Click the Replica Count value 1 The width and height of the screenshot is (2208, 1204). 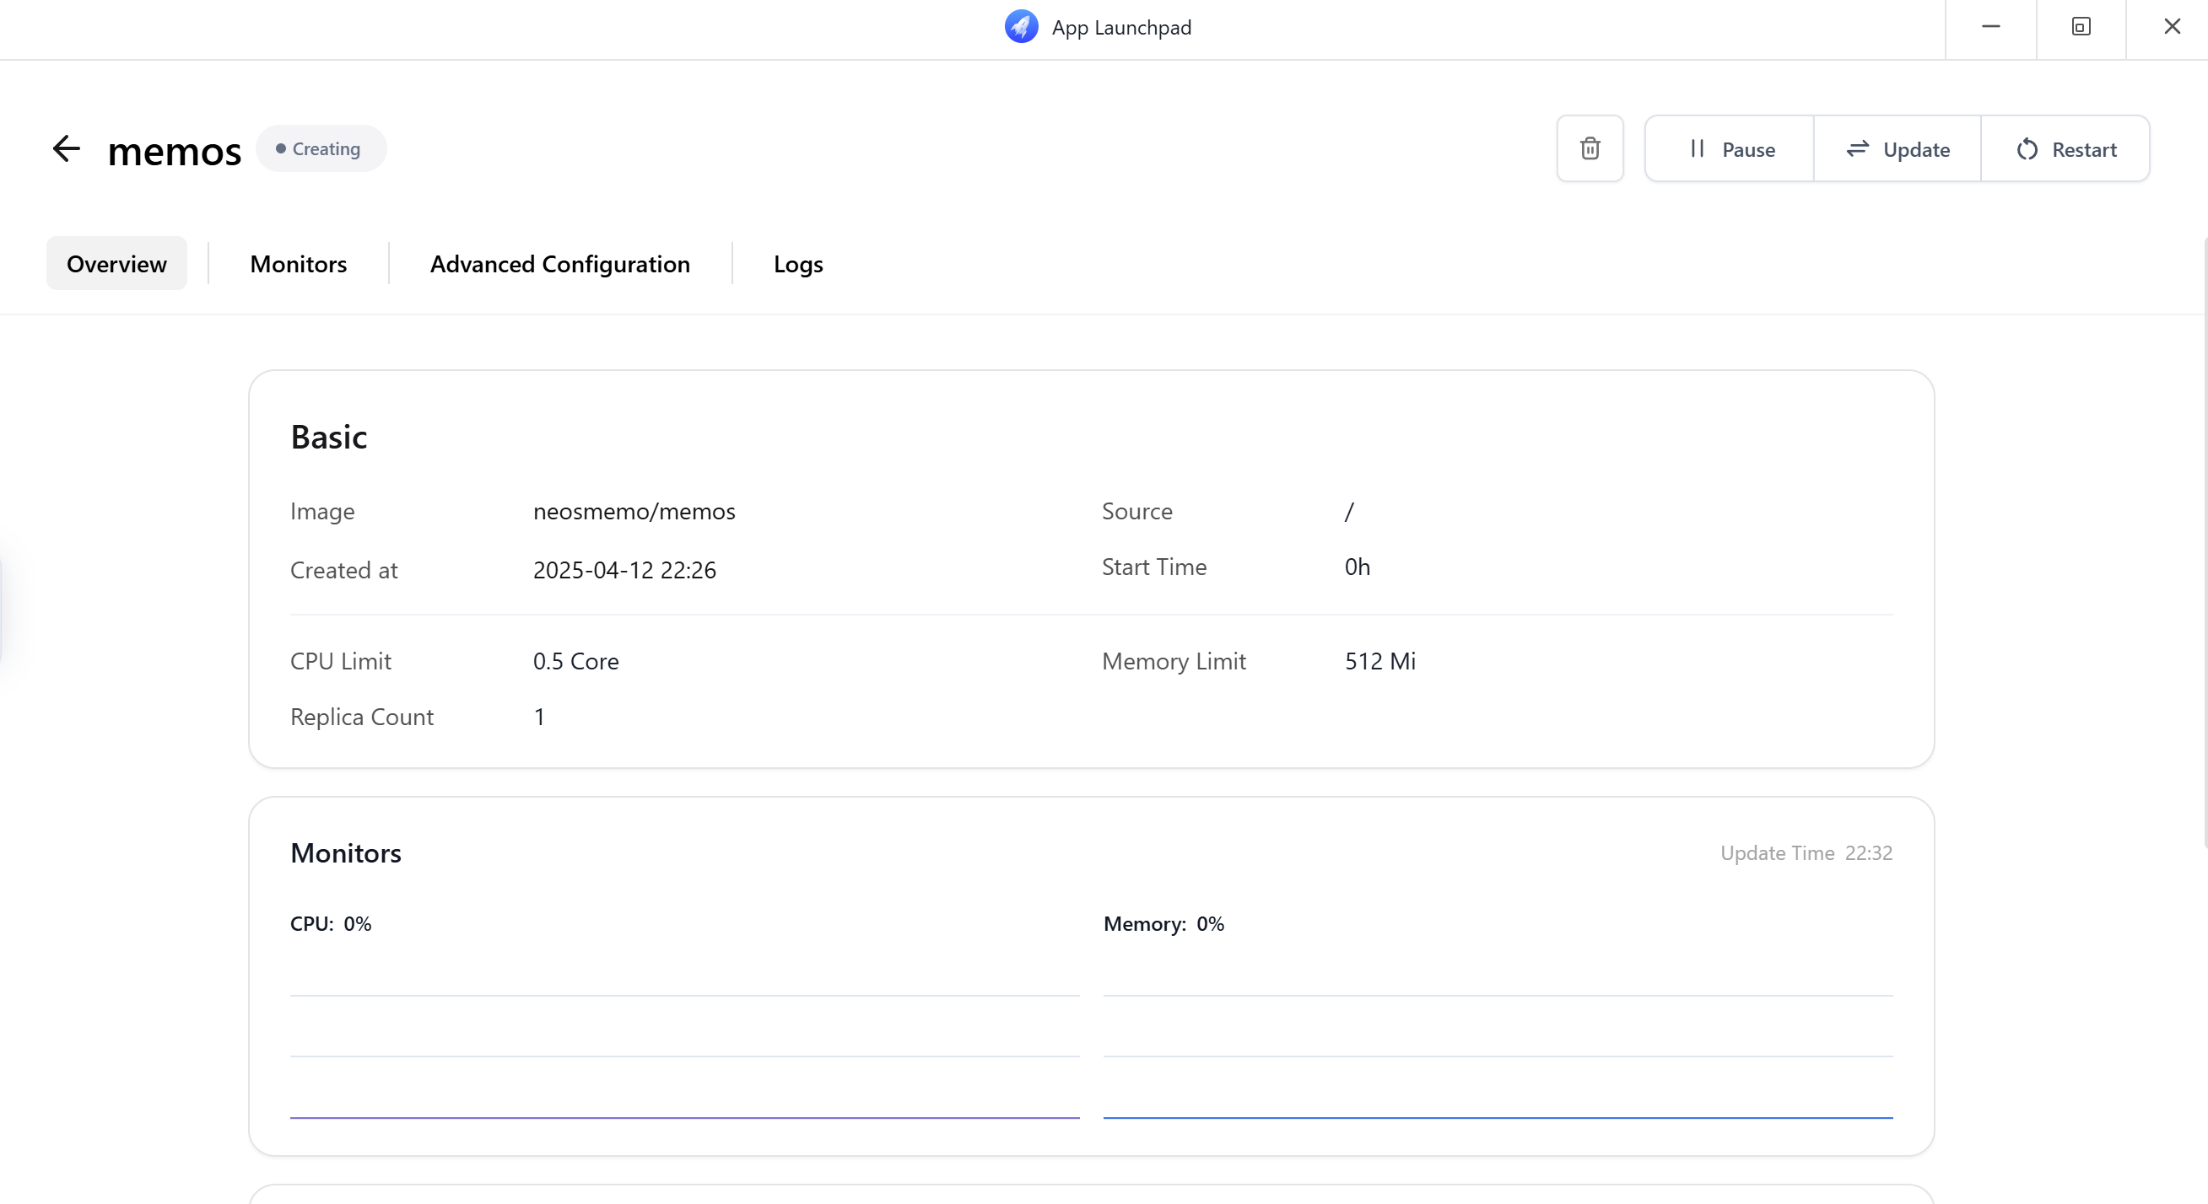coord(539,717)
